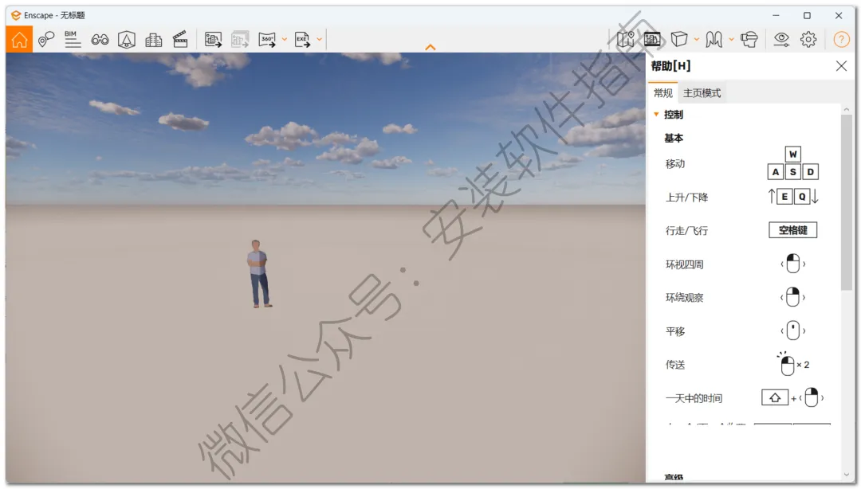Screen dimensions: 861x489
Task: Click the orange Home button in toolbar
Action: tap(19, 40)
